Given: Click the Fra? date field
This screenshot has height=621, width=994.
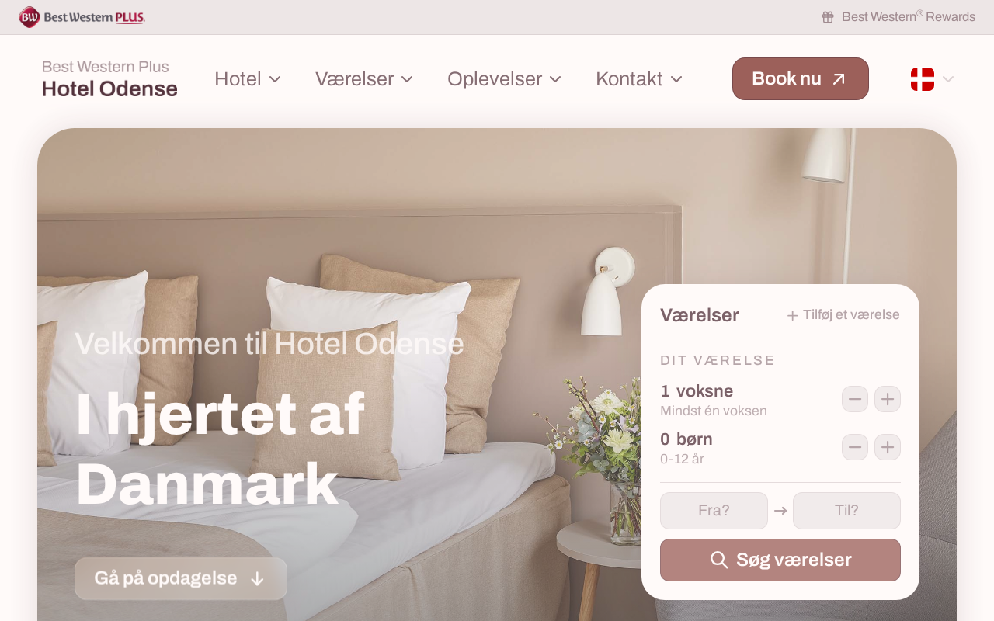Looking at the screenshot, I should point(714,511).
